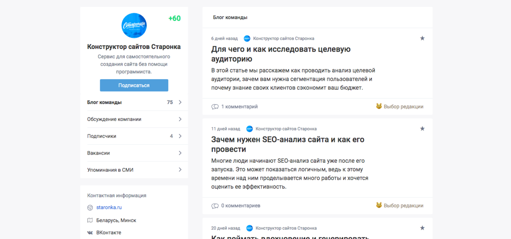Viewport: 511px width, 239px height.
Task: Click the Старонка company logo avatar
Action: pos(134,26)
